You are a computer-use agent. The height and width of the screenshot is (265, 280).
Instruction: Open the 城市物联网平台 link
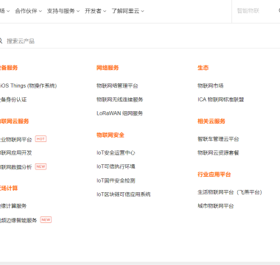point(216,205)
